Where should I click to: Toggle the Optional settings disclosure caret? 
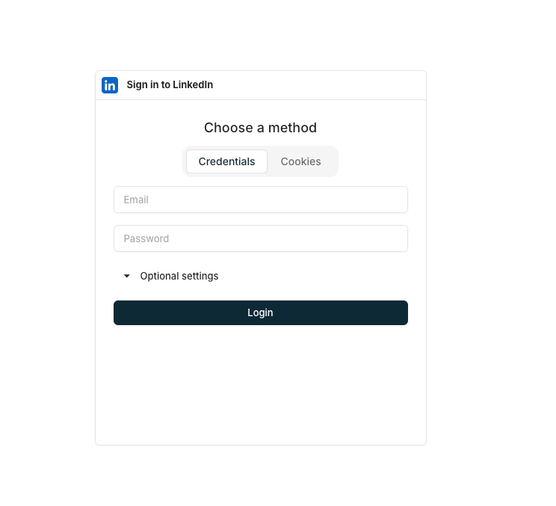point(126,276)
